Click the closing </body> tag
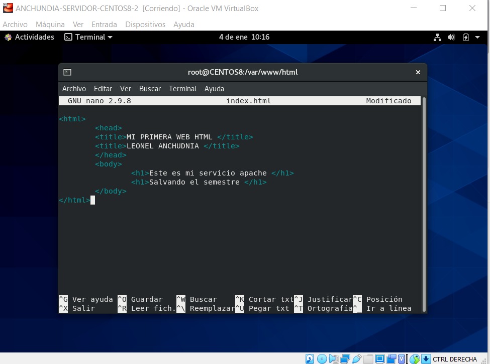 click(111, 192)
